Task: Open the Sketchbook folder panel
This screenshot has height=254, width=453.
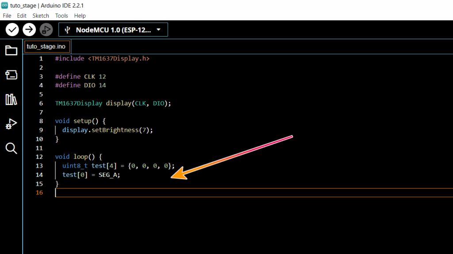Action: [11, 51]
